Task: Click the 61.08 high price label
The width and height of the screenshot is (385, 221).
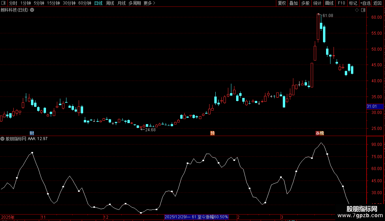Action: (328, 16)
